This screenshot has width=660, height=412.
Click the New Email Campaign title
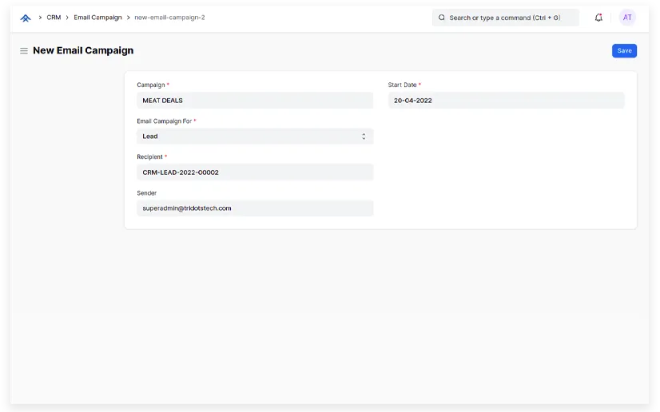(x=83, y=51)
